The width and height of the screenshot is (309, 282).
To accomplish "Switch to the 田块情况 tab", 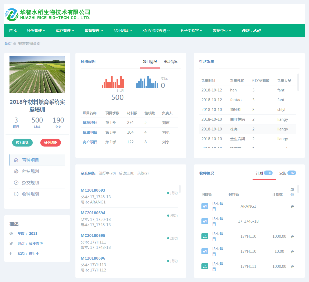I will click(171, 62).
